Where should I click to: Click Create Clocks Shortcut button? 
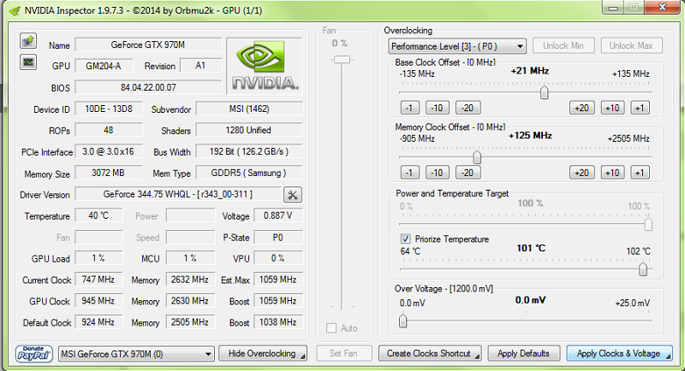pyautogui.click(x=430, y=354)
